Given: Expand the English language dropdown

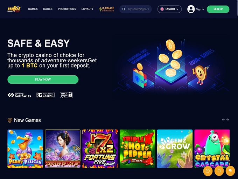Looking at the screenshot, I should [x=169, y=9].
